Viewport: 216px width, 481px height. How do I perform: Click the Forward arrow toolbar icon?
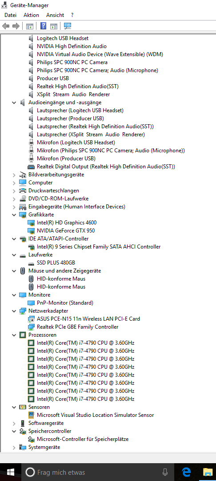coord(16,26)
